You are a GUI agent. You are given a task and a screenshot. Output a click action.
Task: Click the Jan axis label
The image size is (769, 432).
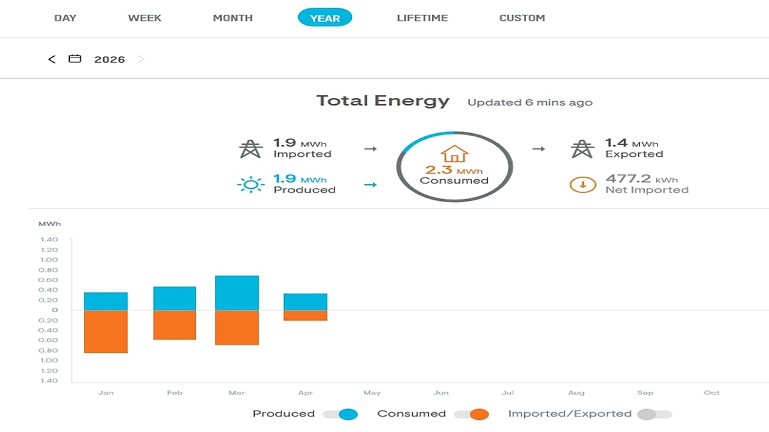pyautogui.click(x=106, y=393)
